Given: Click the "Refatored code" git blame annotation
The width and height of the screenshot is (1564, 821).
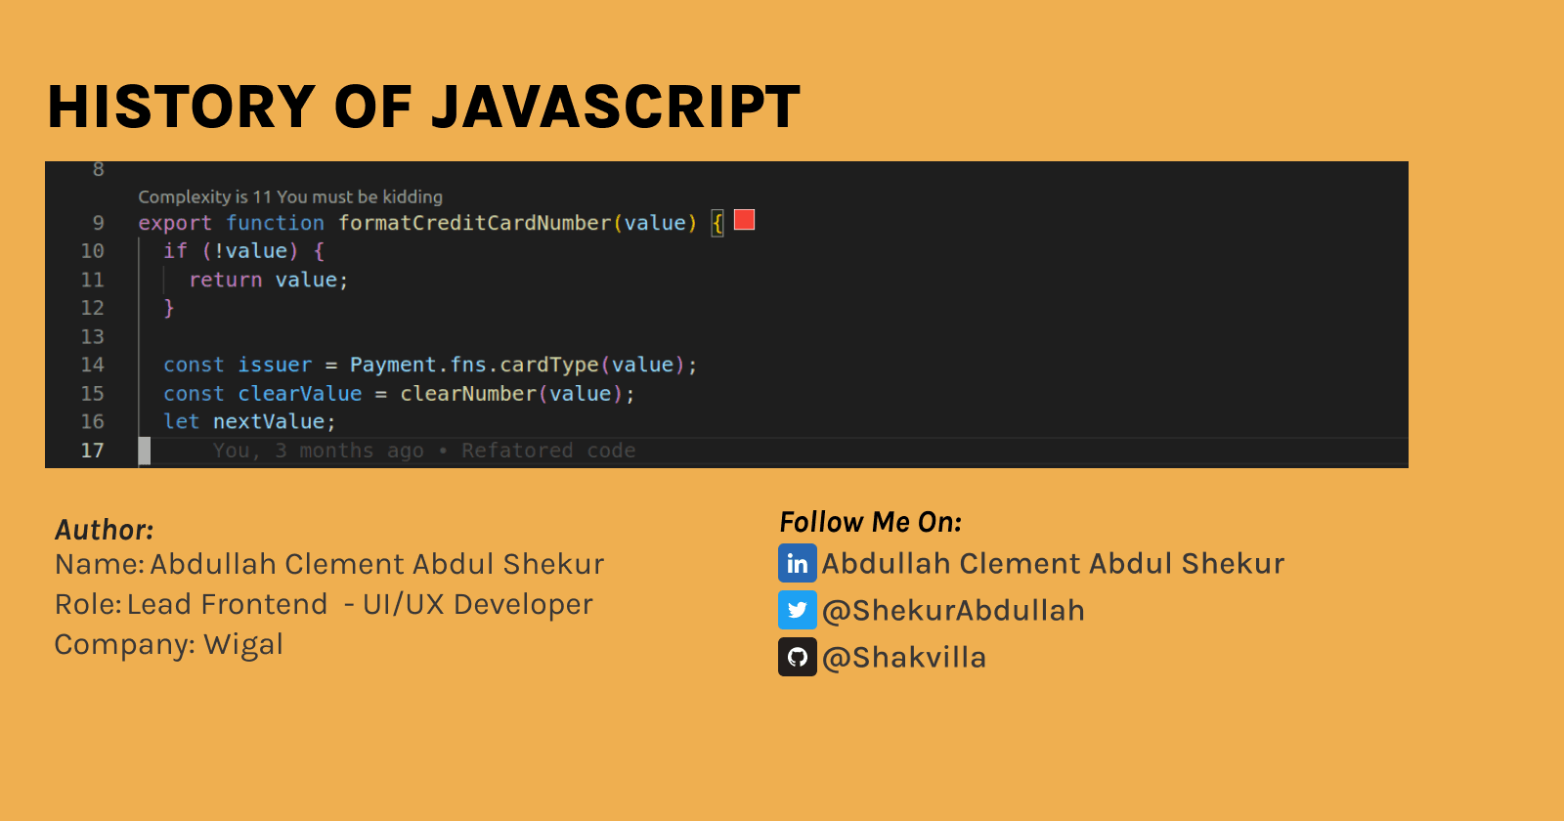Looking at the screenshot, I should 548,451.
